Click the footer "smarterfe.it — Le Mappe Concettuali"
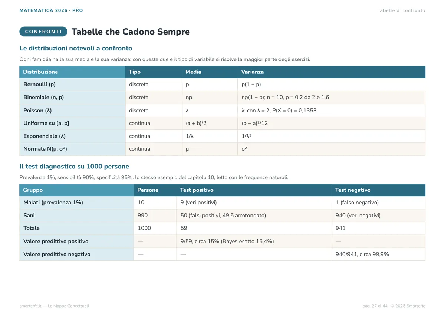The height and width of the screenshot is (315, 445). coord(54,306)
